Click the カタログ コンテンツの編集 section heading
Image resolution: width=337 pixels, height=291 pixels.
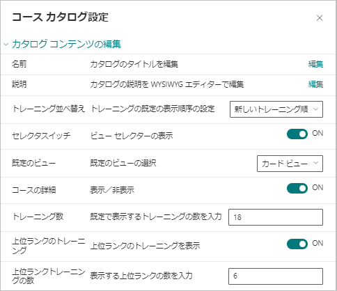click(x=66, y=44)
